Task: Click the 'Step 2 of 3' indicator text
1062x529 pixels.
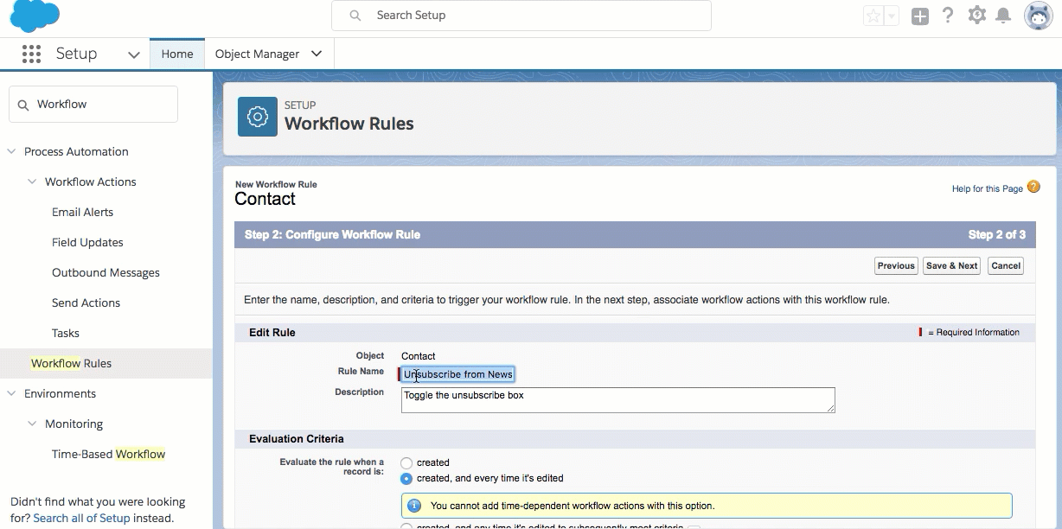Action: [997, 234]
